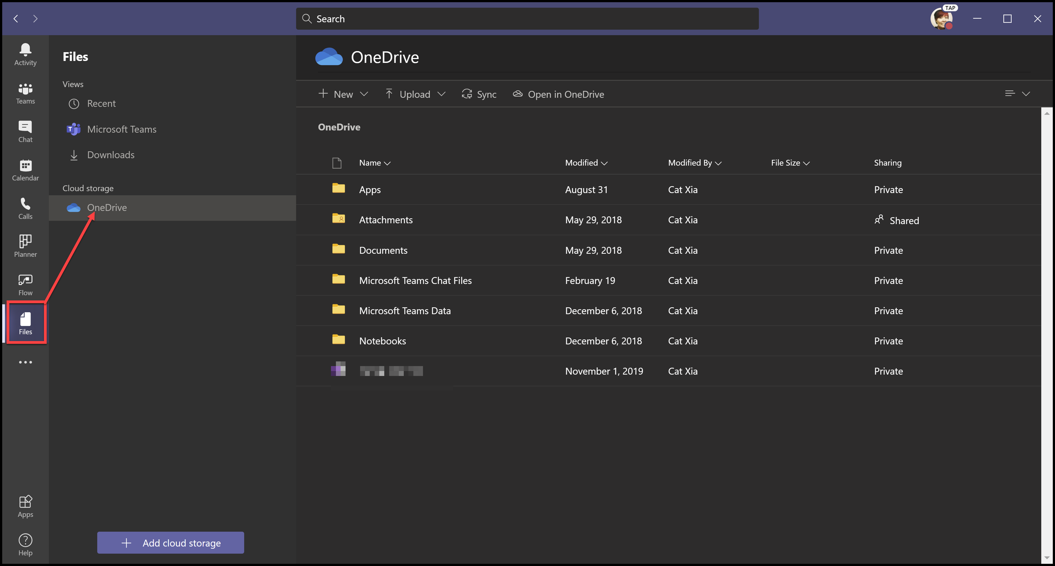This screenshot has height=566, width=1055.
Task: Open Microsoft Teams Data folder name
Action: coord(405,311)
